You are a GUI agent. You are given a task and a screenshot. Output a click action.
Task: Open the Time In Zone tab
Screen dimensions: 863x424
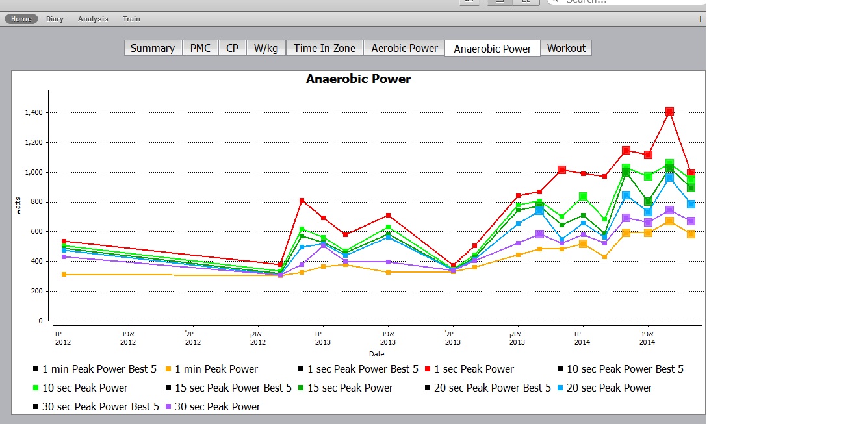[x=324, y=48]
